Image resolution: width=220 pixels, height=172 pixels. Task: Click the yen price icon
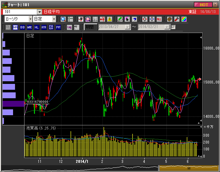102,19
